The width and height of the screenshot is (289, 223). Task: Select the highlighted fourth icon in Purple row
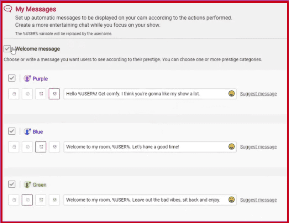click(x=54, y=94)
